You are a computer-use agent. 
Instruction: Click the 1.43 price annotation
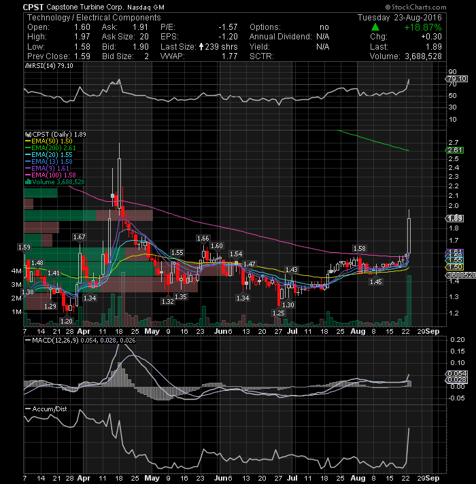coord(292,270)
